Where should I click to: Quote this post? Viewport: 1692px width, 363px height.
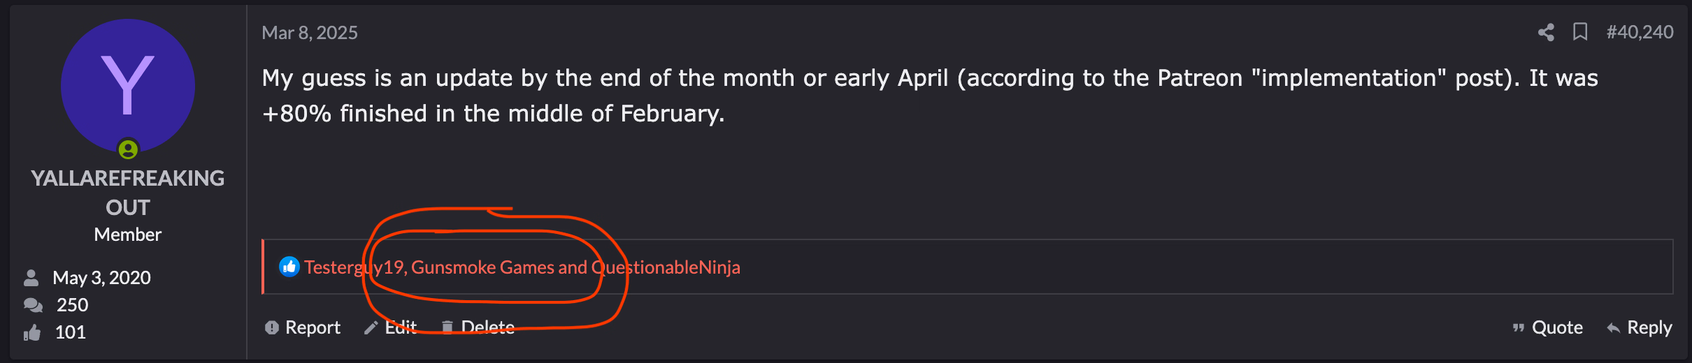pyautogui.click(x=1547, y=327)
